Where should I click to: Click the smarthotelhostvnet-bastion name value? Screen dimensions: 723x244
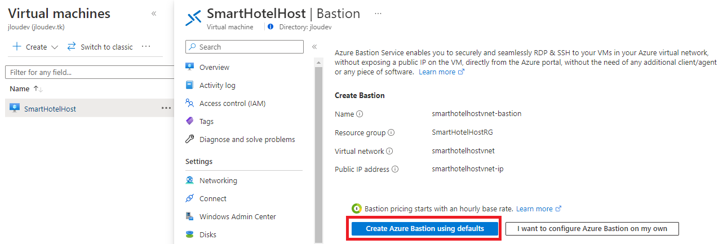click(477, 113)
